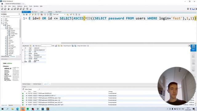Open the Windows Start menu
Screen dimensions: 197x111
pos(2,109)
